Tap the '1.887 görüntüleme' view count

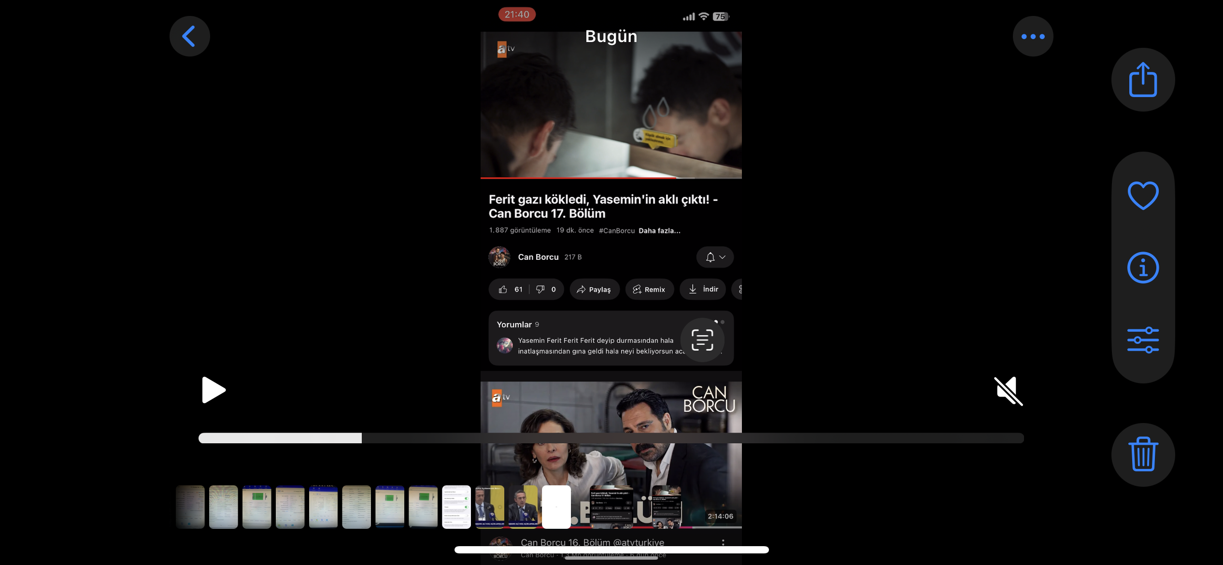tap(520, 230)
